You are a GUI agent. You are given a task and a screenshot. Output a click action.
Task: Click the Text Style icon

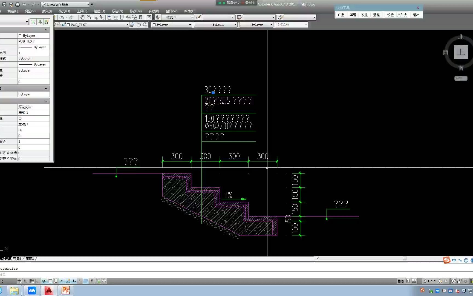pos(158,17)
